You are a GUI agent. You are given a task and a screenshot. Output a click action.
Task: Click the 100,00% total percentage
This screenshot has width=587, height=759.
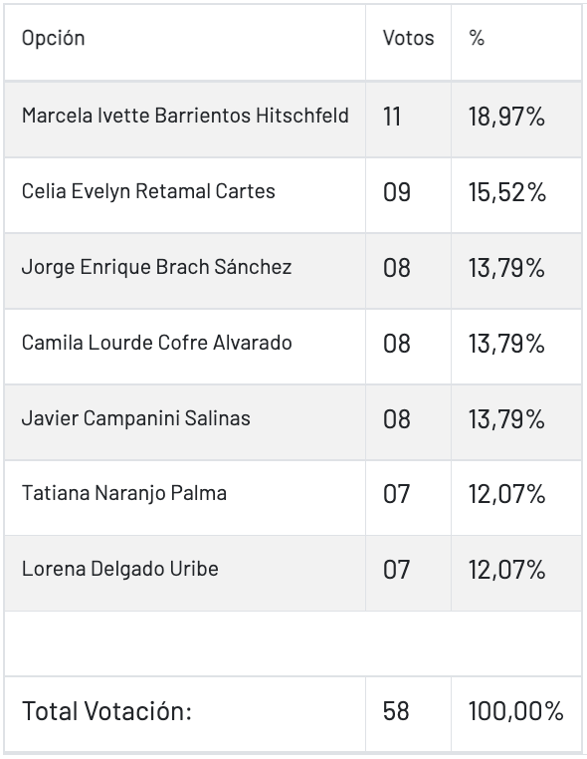point(516,711)
